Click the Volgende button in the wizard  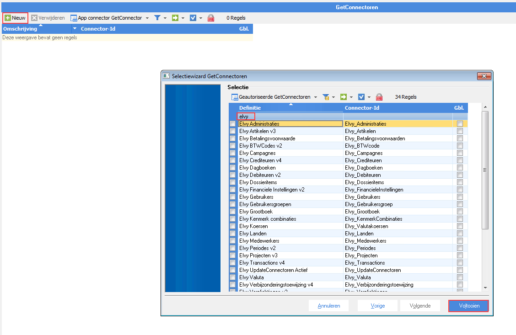[x=420, y=306]
